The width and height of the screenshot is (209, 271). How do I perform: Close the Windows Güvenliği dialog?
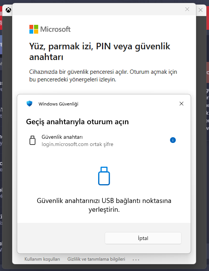click(181, 104)
